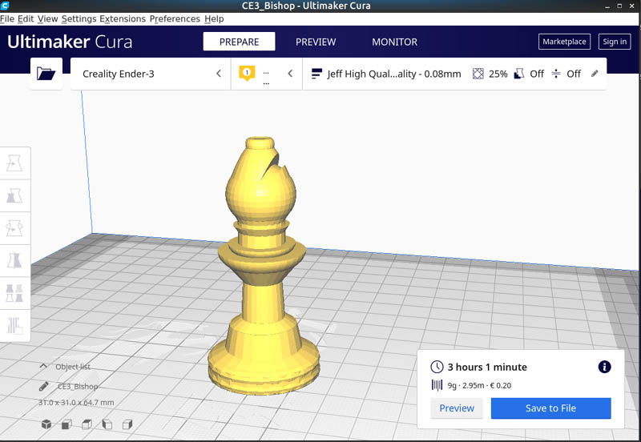Image resolution: width=641 pixels, height=442 pixels.
Task: Collapse the Object list
Action: (x=44, y=367)
